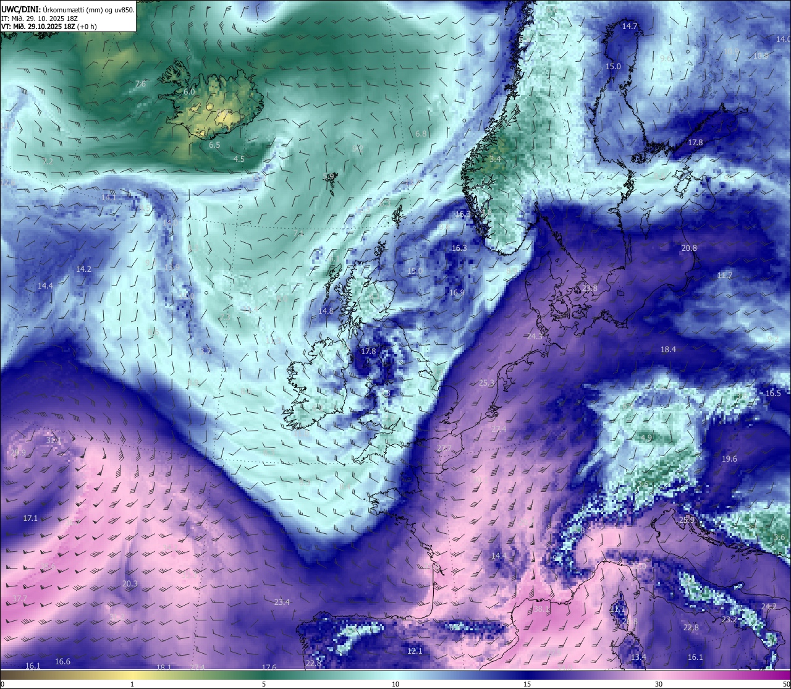Viewport: 791px width, 689px height.
Task: Click the 14.8 value west of Scotland
Action: coord(326,311)
